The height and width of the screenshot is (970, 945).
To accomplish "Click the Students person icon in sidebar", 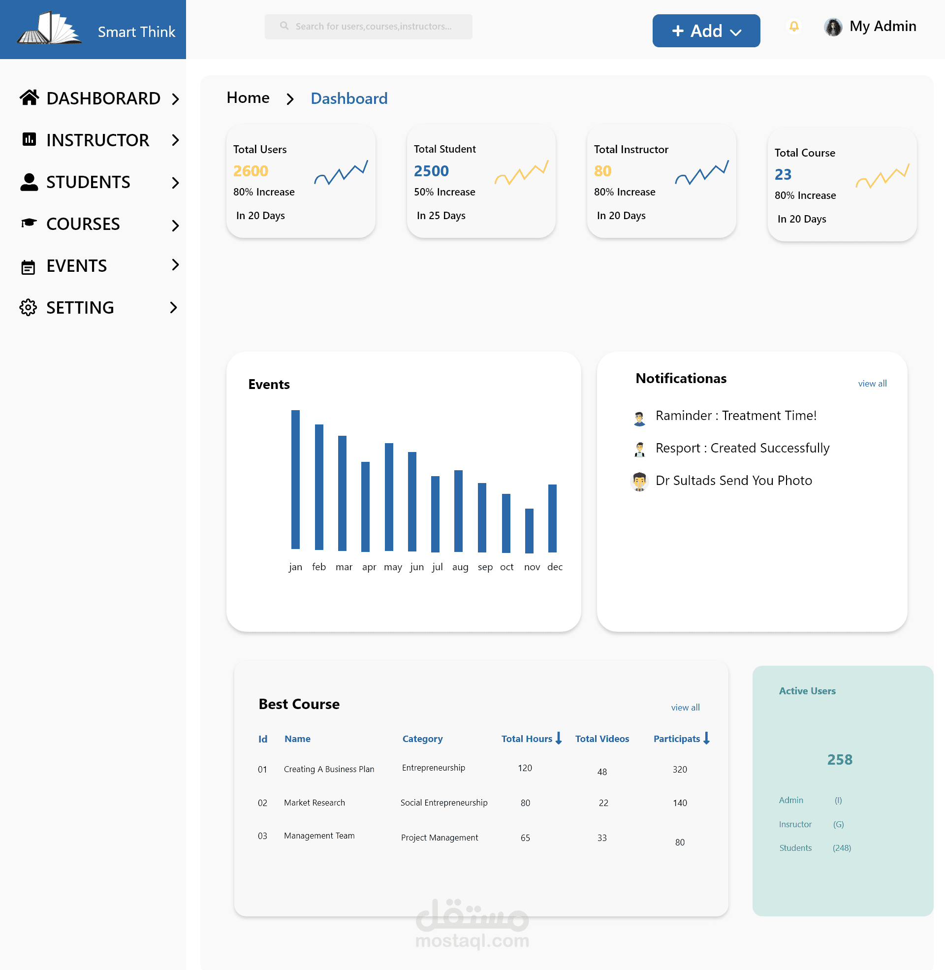I will [x=28, y=182].
